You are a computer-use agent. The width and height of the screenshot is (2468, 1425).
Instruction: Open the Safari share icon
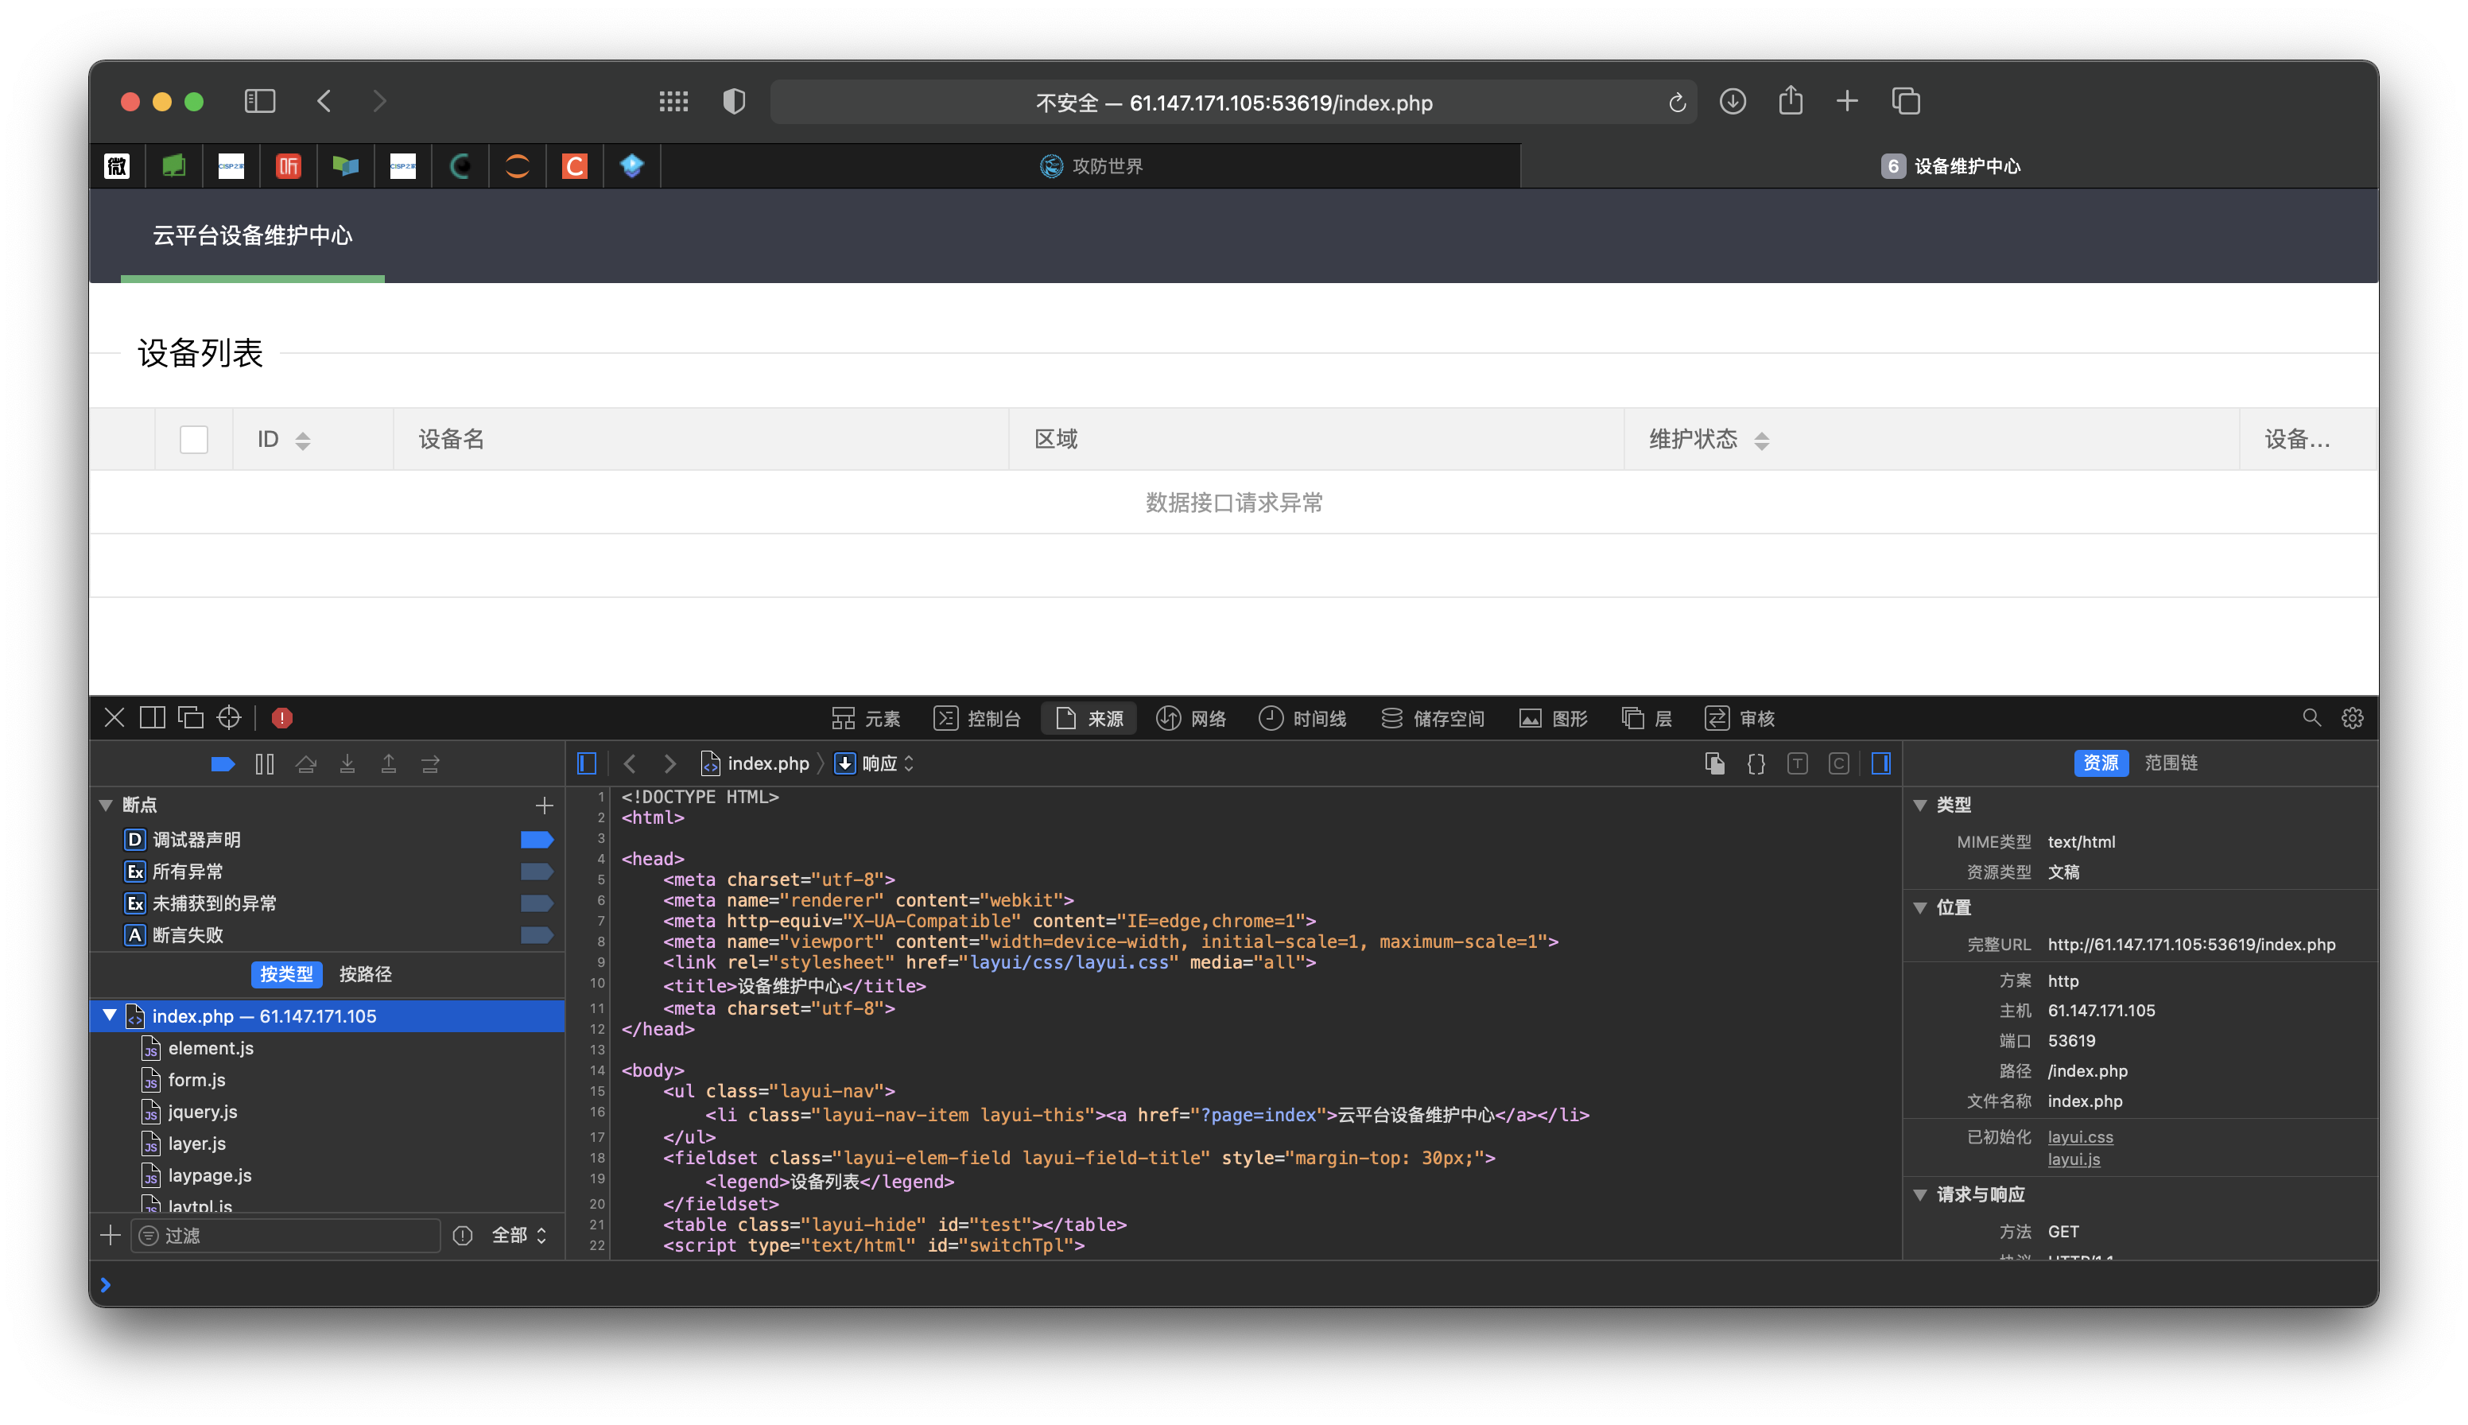pyautogui.click(x=1790, y=102)
